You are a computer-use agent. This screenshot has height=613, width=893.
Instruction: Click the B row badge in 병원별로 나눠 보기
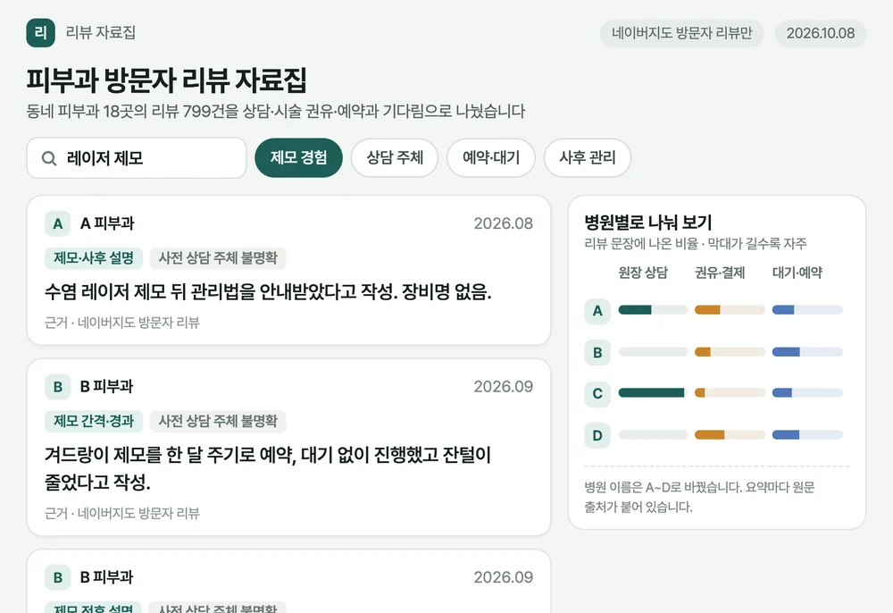tap(597, 352)
